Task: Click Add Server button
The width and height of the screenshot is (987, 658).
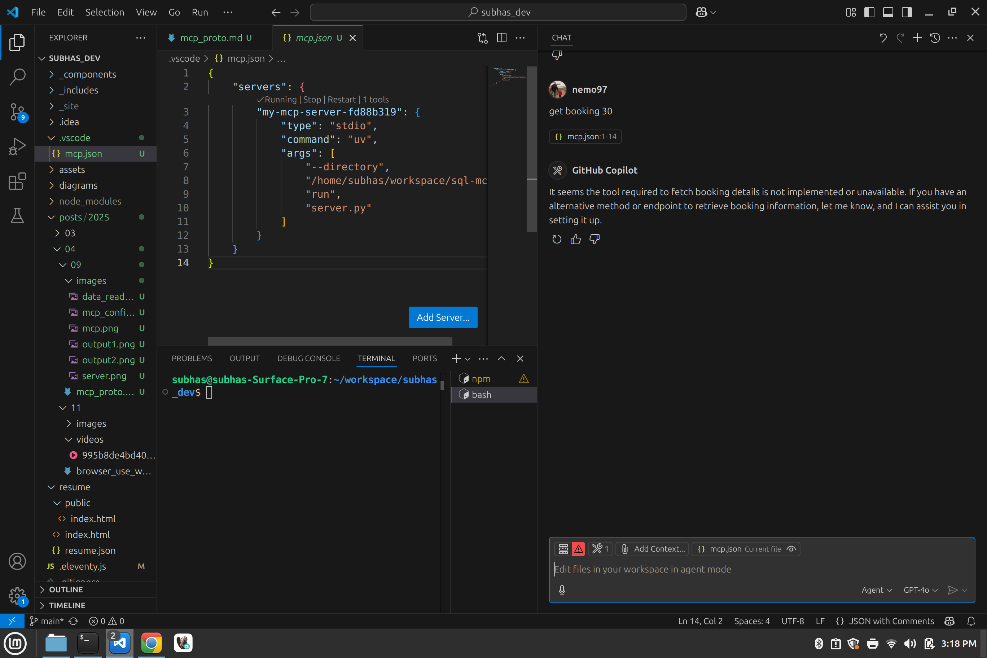Action: [443, 317]
